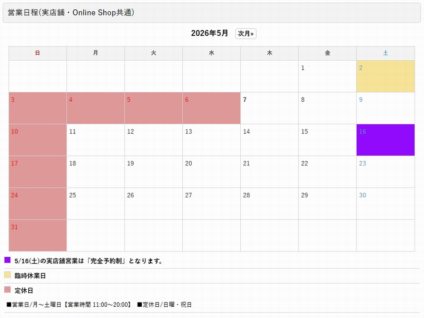Select date 19 in the calendar
The height and width of the screenshot is (318, 424).
154,171
